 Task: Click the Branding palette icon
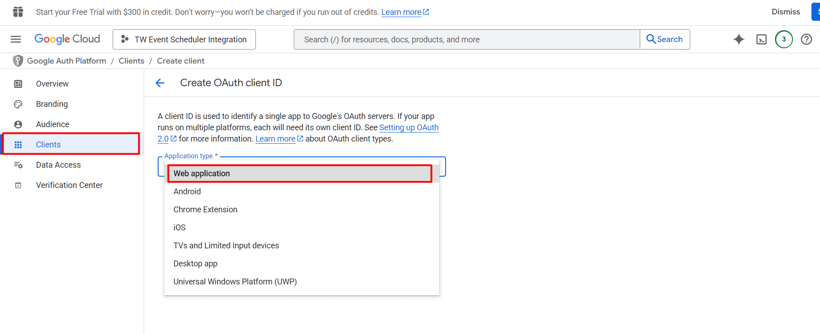pos(18,104)
